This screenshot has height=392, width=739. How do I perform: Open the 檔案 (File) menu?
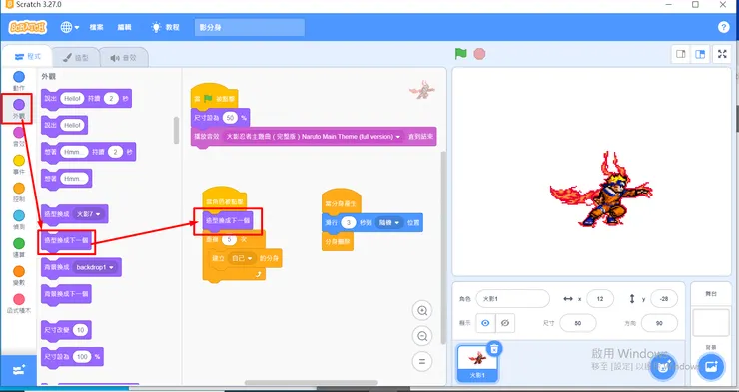pos(97,27)
